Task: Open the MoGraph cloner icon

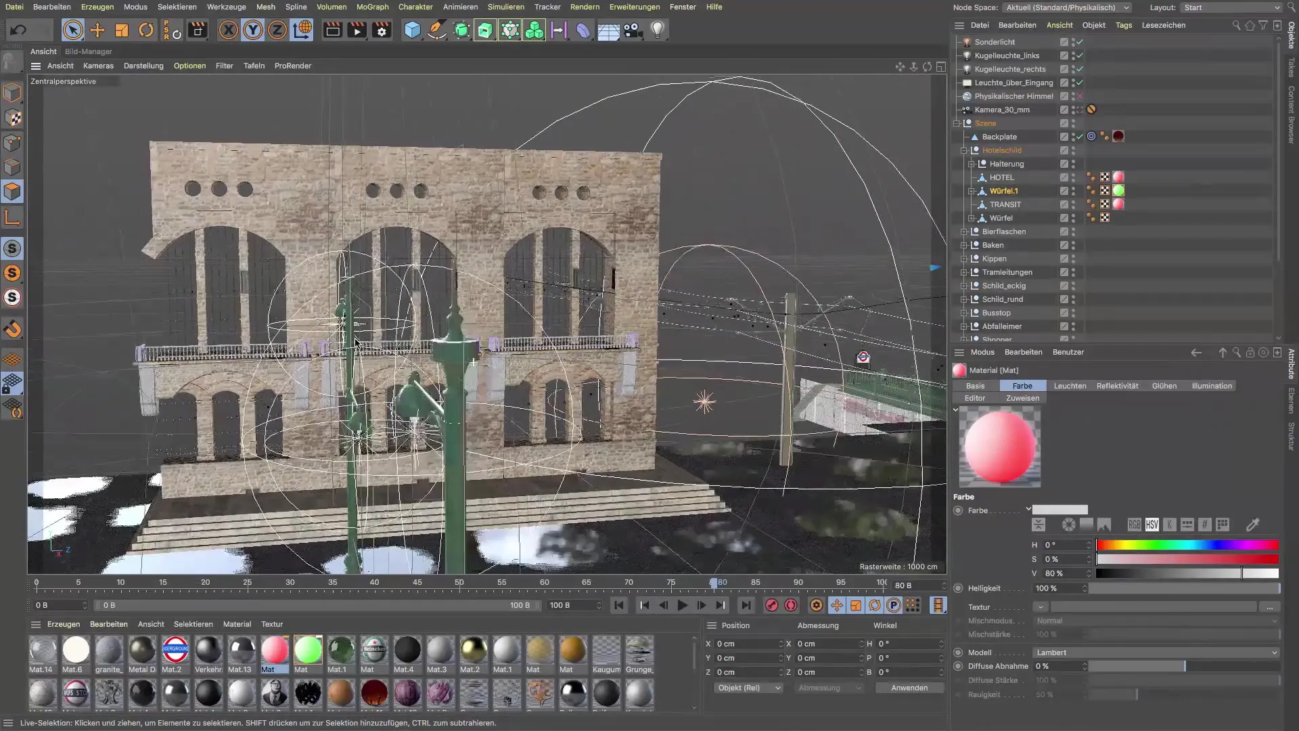Action: [x=534, y=30]
